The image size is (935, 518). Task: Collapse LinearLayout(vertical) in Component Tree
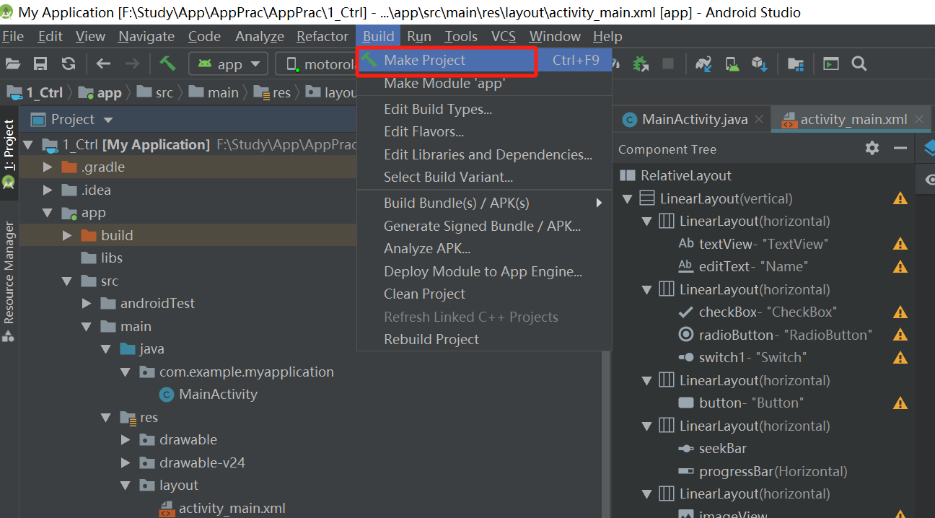(627, 198)
